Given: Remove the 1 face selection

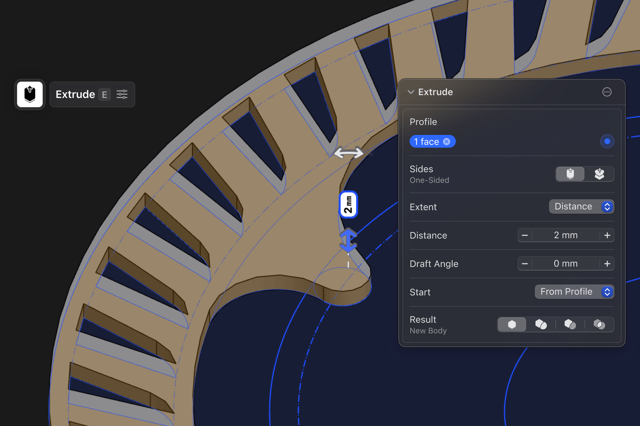Looking at the screenshot, I should (x=447, y=142).
